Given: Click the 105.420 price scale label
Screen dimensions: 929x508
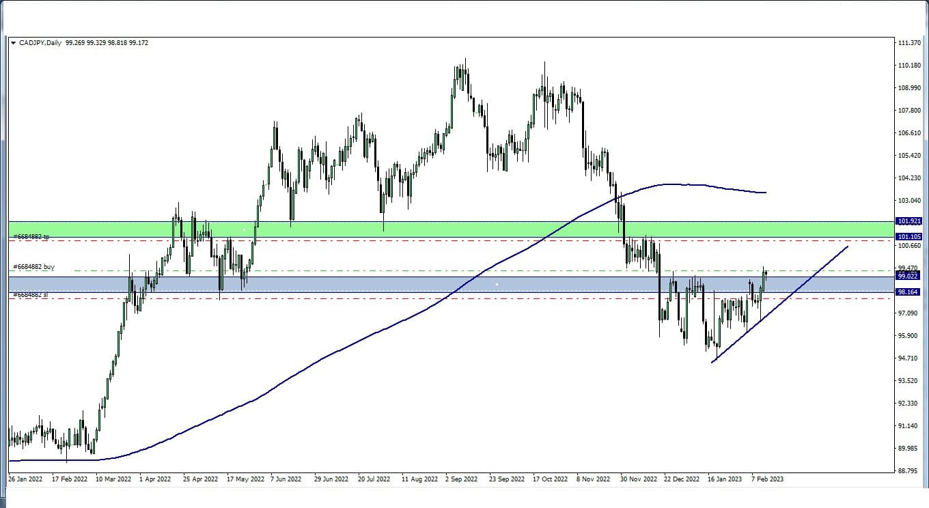Looking at the screenshot, I should (x=910, y=156).
